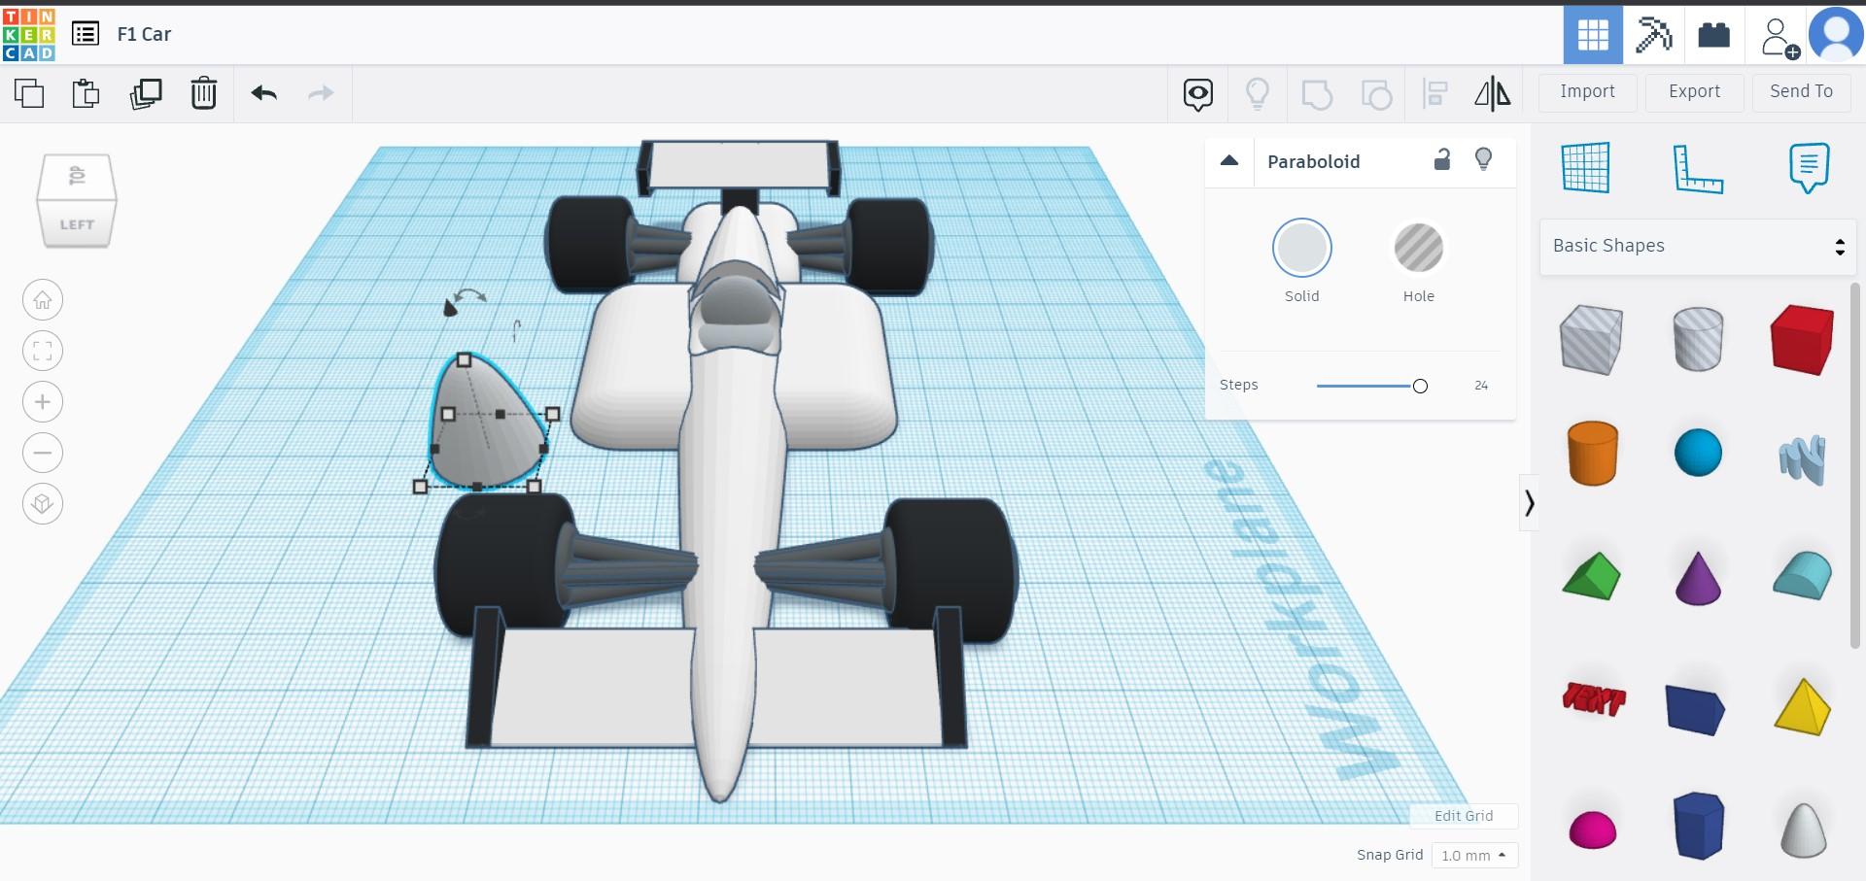Paste from clipboard
The image size is (1866, 881).
click(x=86, y=93)
